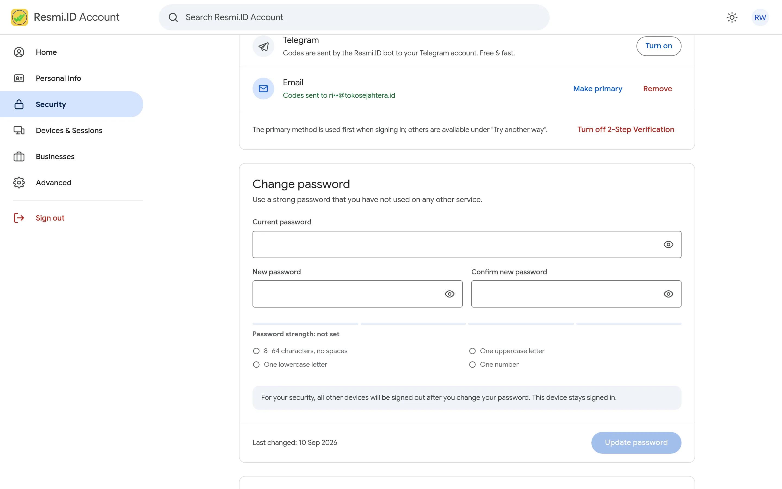Screen dimensions: 782x489
Task: Click the "Last changed: 10 Sep 2026" text
Action: (294, 443)
